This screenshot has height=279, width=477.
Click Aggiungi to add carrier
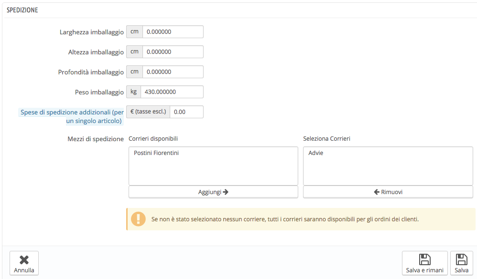click(213, 192)
